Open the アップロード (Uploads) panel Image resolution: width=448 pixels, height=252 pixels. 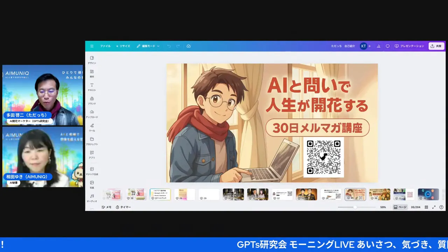92,114
